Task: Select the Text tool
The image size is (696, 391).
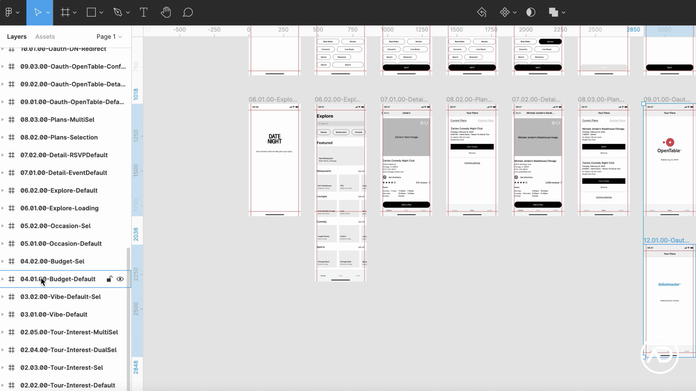Action: click(x=144, y=12)
